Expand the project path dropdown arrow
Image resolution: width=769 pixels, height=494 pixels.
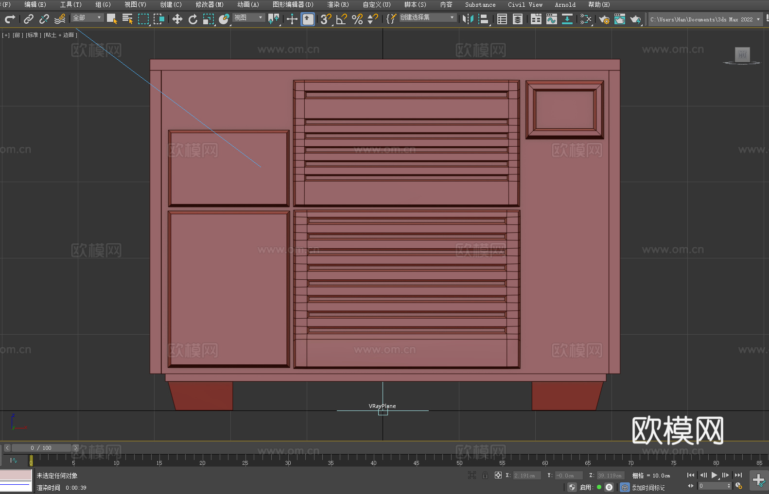coord(758,19)
